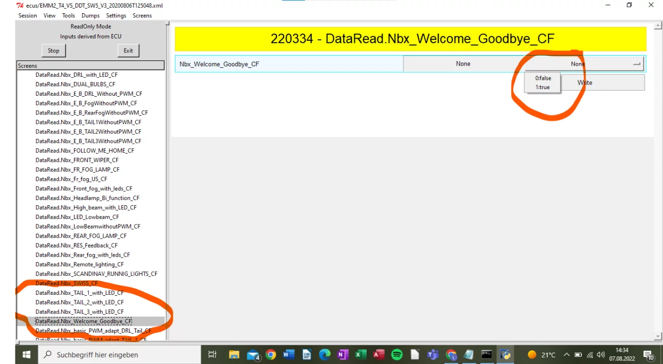The height and width of the screenshot is (364, 663).
Task: Open the Dumps menu
Action: coord(90,16)
